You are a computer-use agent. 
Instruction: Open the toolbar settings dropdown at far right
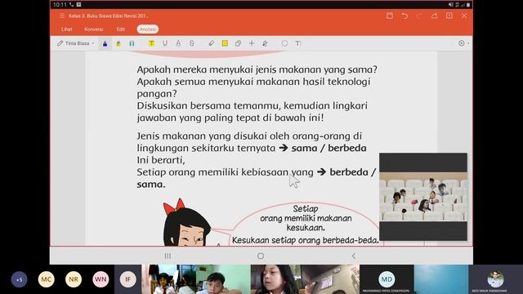tap(463, 43)
